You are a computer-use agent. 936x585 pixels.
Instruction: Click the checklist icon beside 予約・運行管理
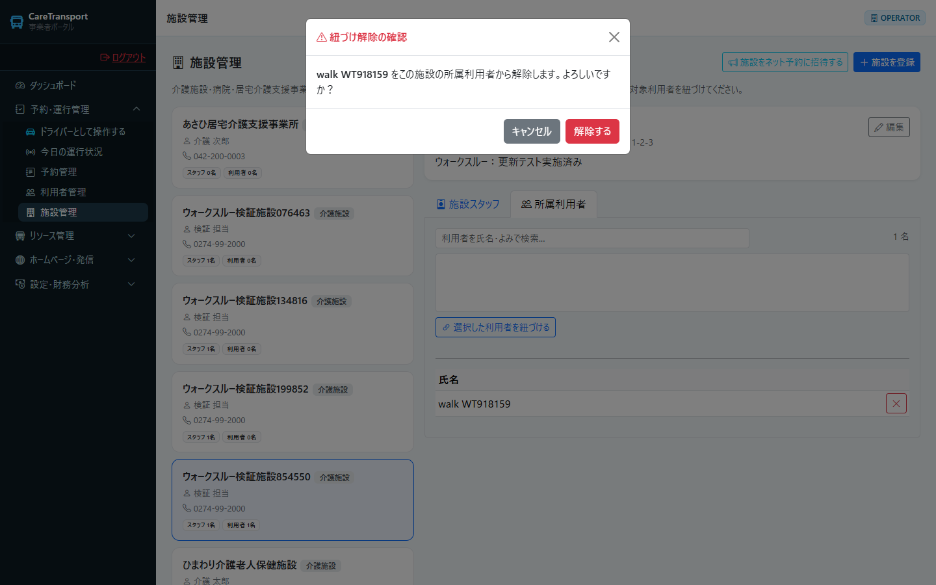20,109
